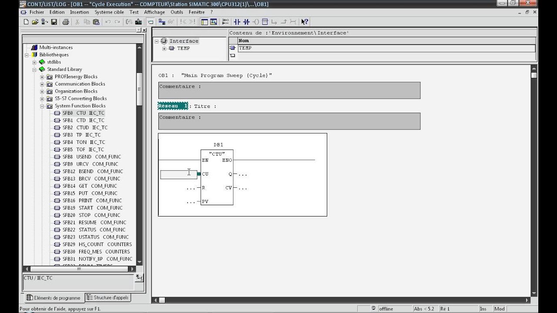Viewport: 557px width, 313px height.
Task: Click the PV input placeholder dots
Action: coord(191,202)
